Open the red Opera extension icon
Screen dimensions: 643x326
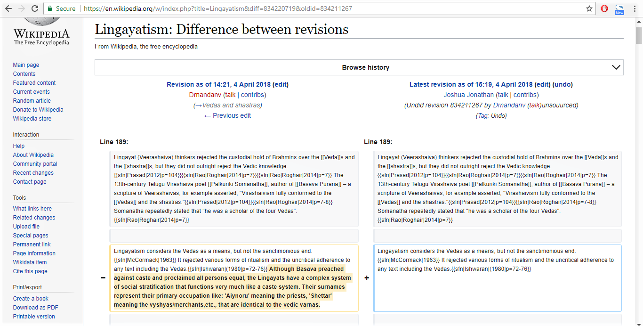tap(604, 8)
